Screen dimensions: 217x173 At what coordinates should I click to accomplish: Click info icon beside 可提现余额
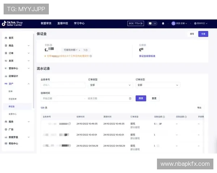click(86, 50)
